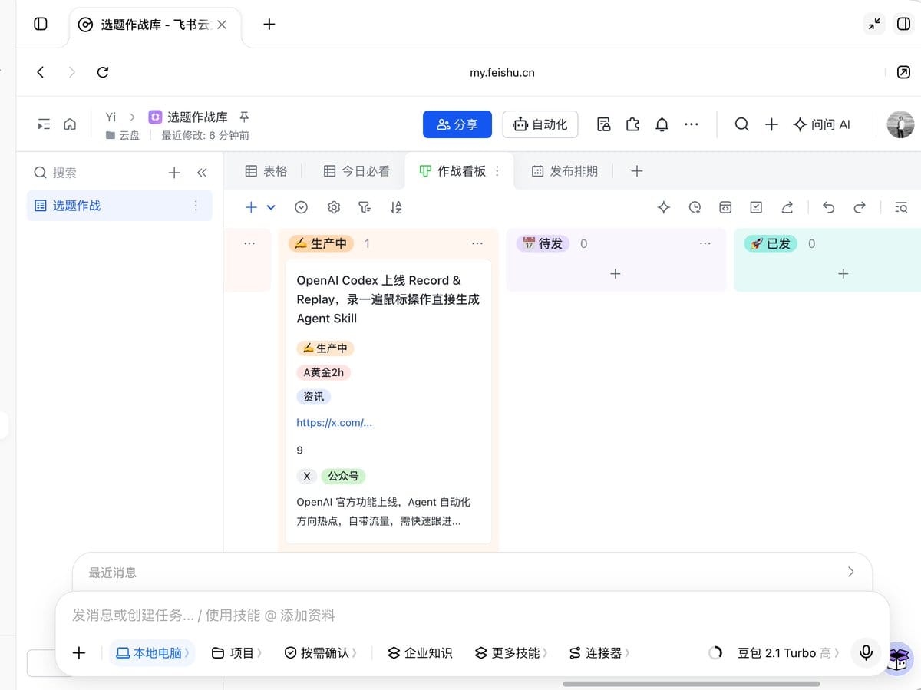
Task: Open the view settings gear
Action: (333, 207)
